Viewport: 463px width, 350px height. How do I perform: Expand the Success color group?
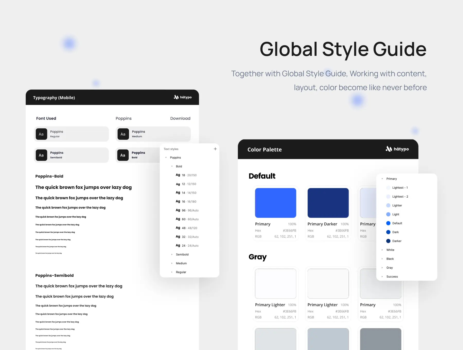click(382, 277)
